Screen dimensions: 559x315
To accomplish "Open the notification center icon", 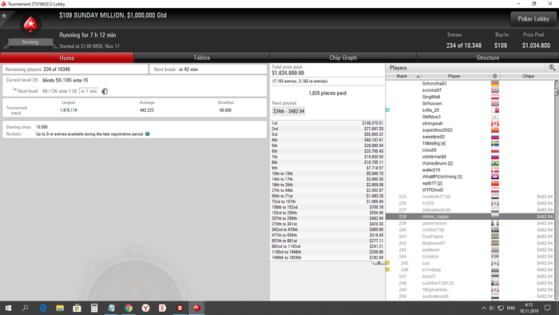I will click(548, 308).
